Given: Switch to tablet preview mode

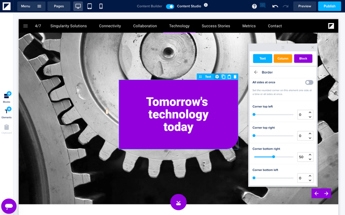Looking at the screenshot, I should click(89, 6).
